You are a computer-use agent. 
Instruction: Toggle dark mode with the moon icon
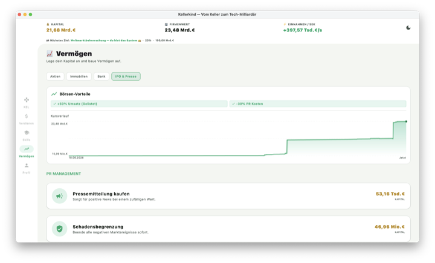click(408, 28)
